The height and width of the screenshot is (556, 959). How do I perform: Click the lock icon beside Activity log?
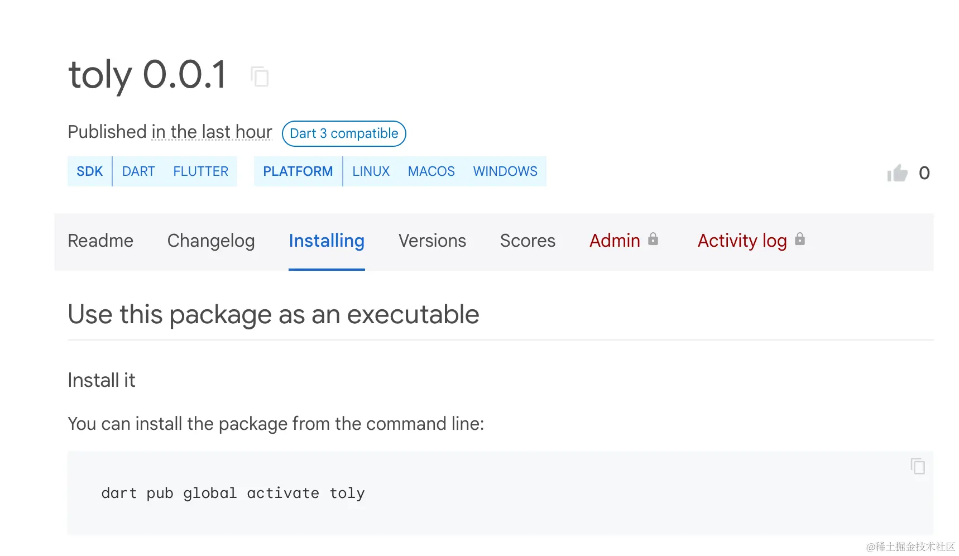[800, 239]
